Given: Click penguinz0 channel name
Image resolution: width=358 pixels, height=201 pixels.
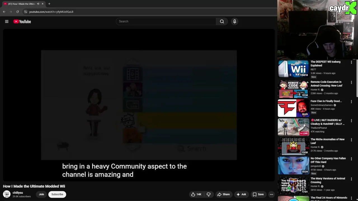Looking at the screenshot, I should (x=316, y=166).
